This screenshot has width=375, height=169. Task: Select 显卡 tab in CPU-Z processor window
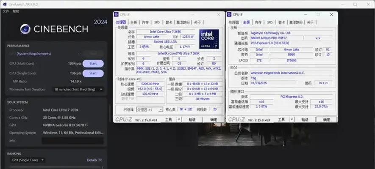coord(169,22)
